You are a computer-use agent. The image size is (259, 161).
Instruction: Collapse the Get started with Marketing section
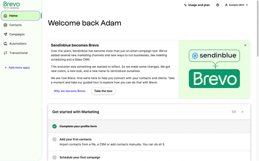point(243,112)
